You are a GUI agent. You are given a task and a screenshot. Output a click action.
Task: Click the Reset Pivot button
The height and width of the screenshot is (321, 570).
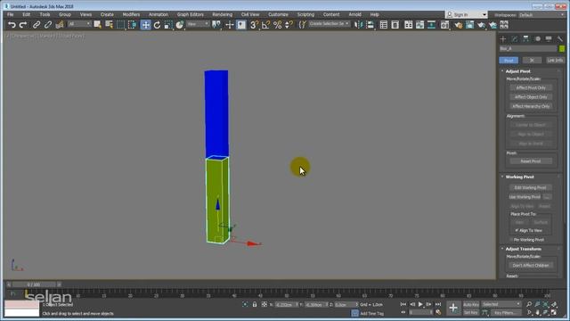tap(531, 161)
